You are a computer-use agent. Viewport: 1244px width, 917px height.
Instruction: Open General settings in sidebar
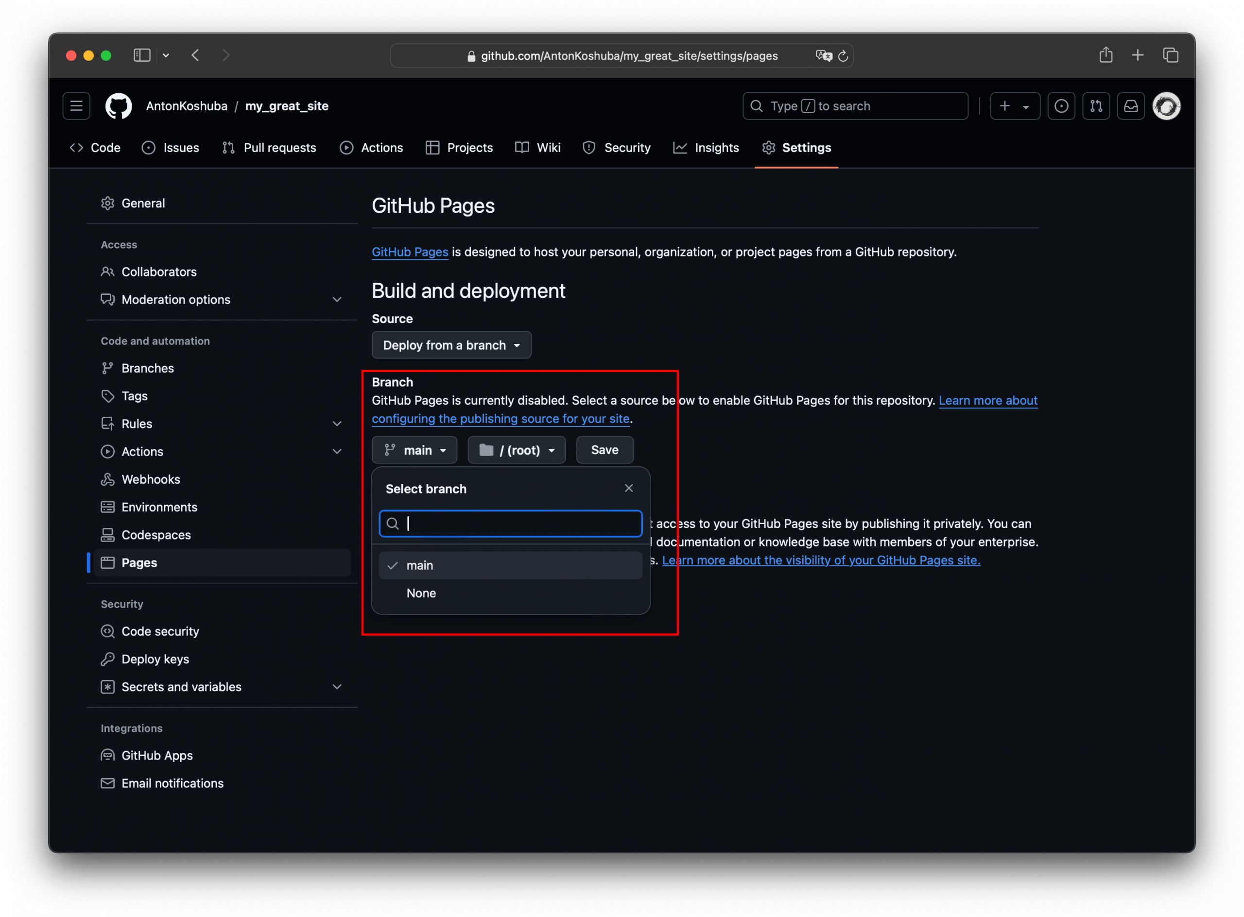pyautogui.click(x=221, y=203)
